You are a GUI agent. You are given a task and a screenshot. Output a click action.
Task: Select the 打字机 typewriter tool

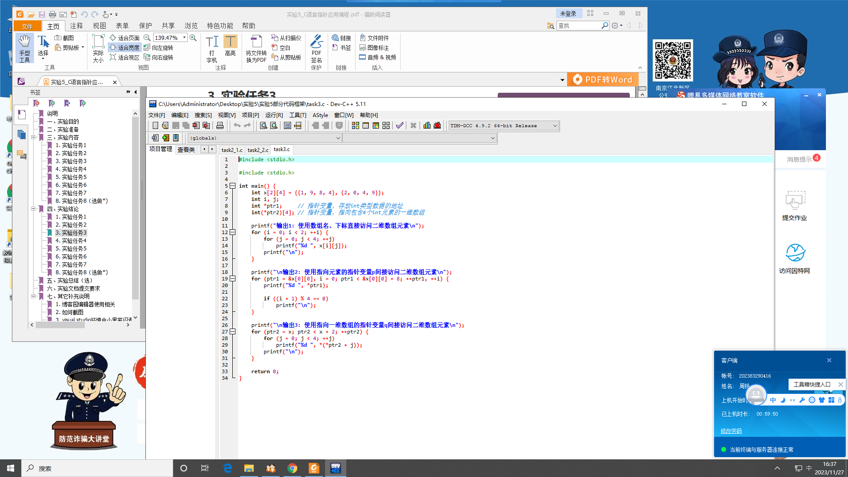coord(212,49)
